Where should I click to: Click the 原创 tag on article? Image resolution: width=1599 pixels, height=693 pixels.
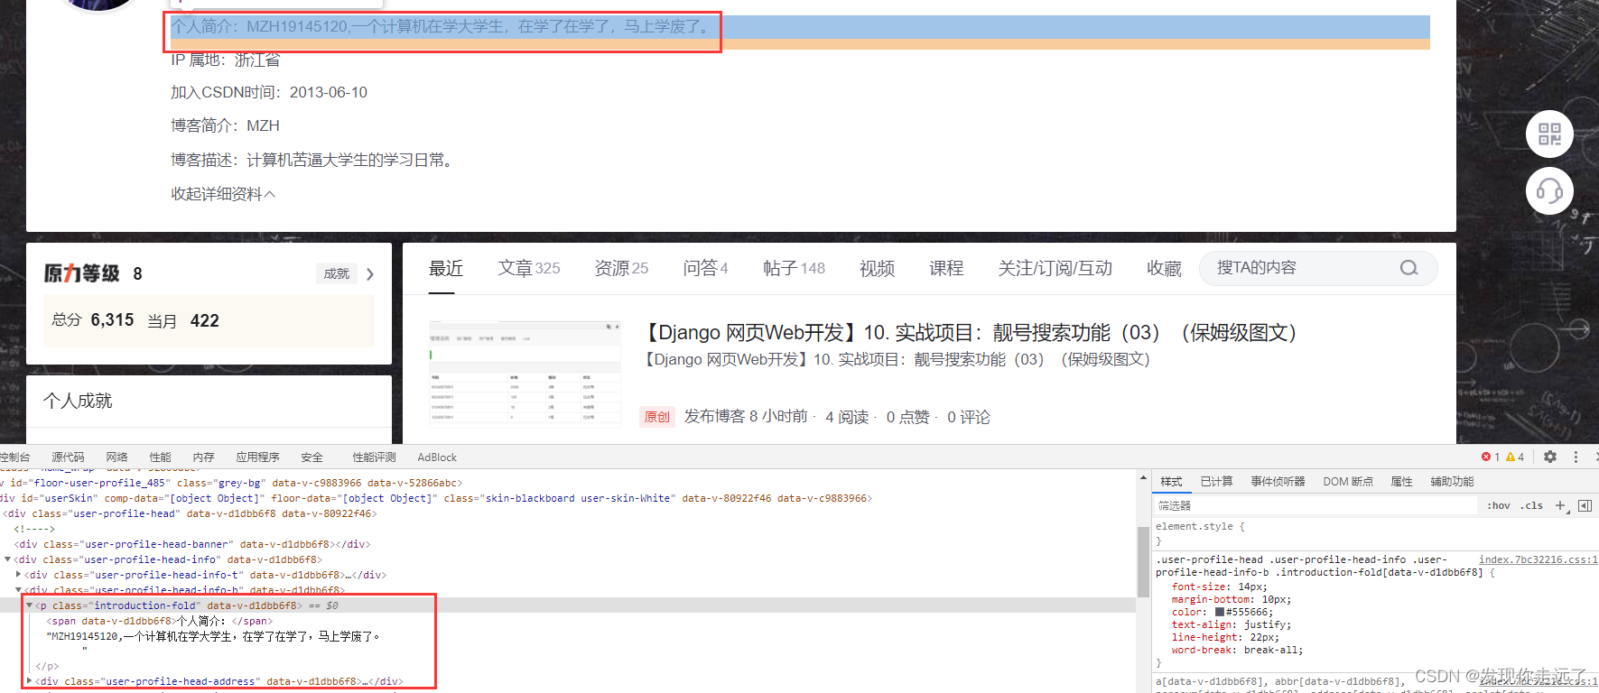[657, 417]
